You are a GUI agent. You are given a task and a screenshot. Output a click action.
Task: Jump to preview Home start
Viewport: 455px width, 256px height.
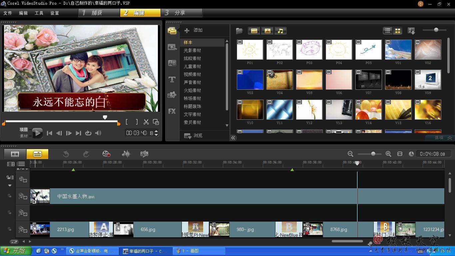pyautogui.click(x=49, y=133)
